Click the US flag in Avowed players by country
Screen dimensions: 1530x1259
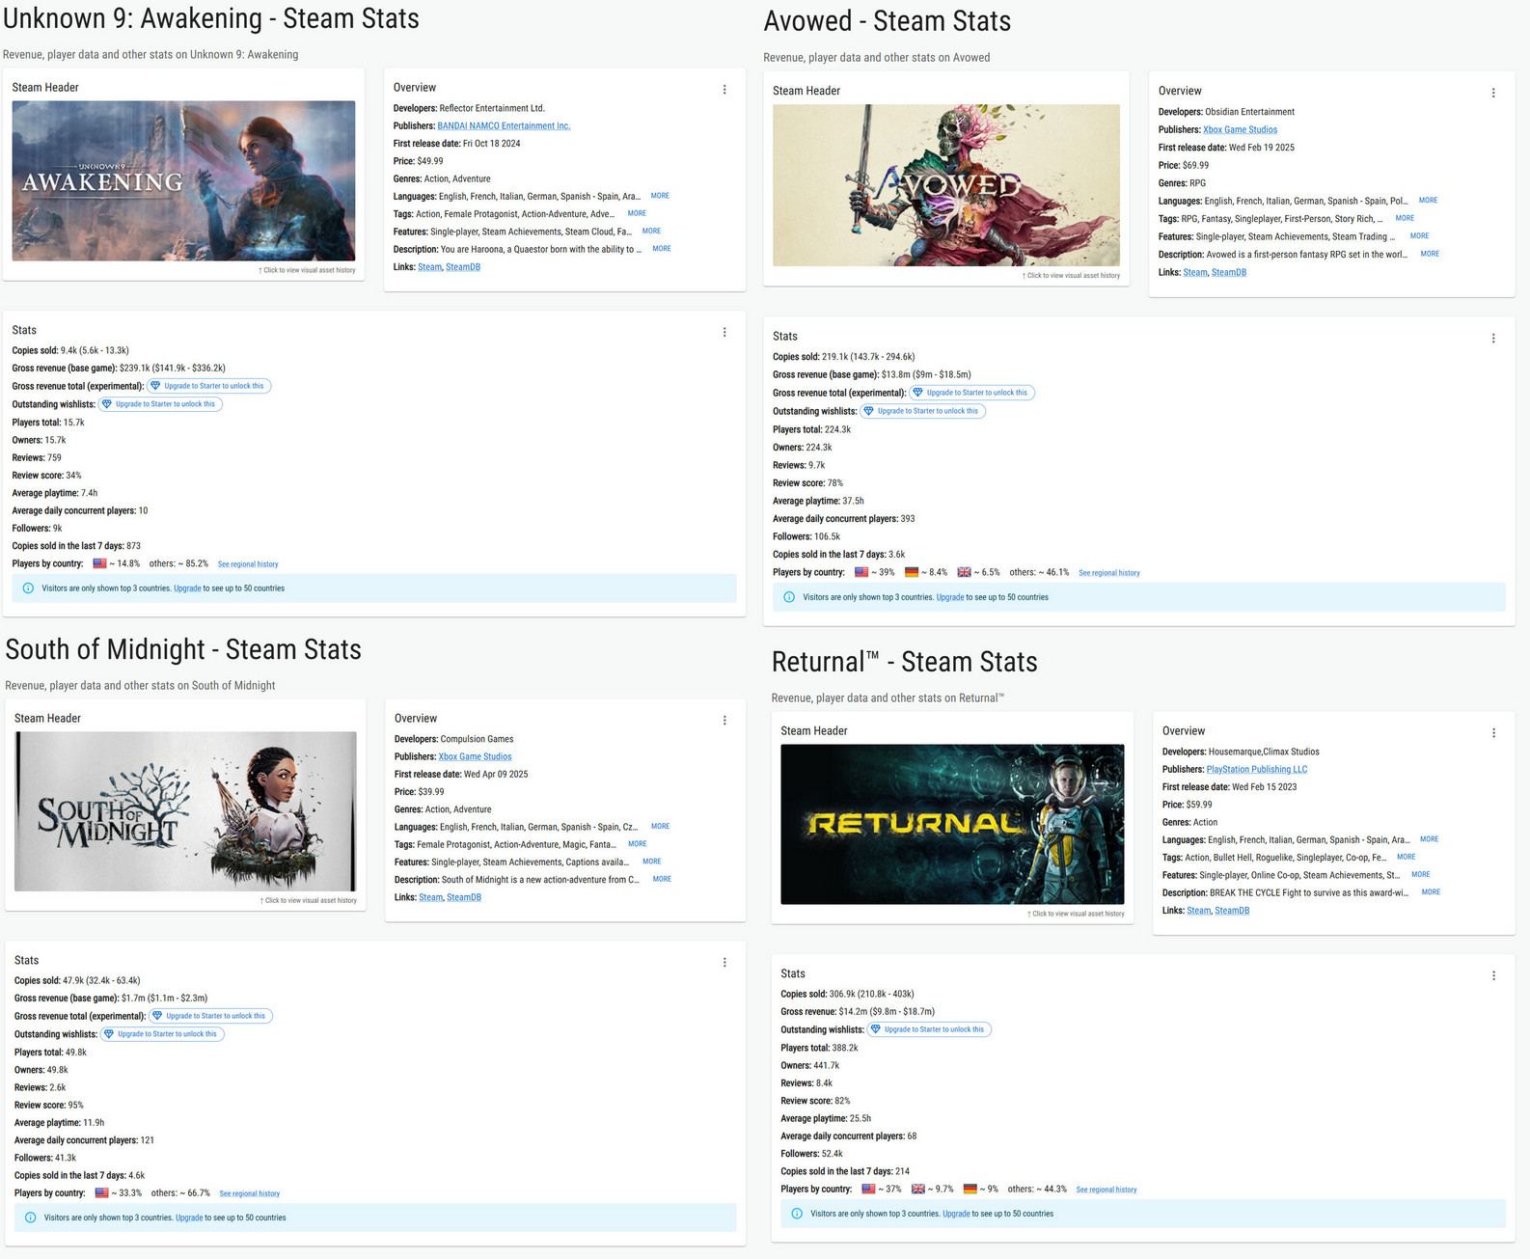point(861,572)
